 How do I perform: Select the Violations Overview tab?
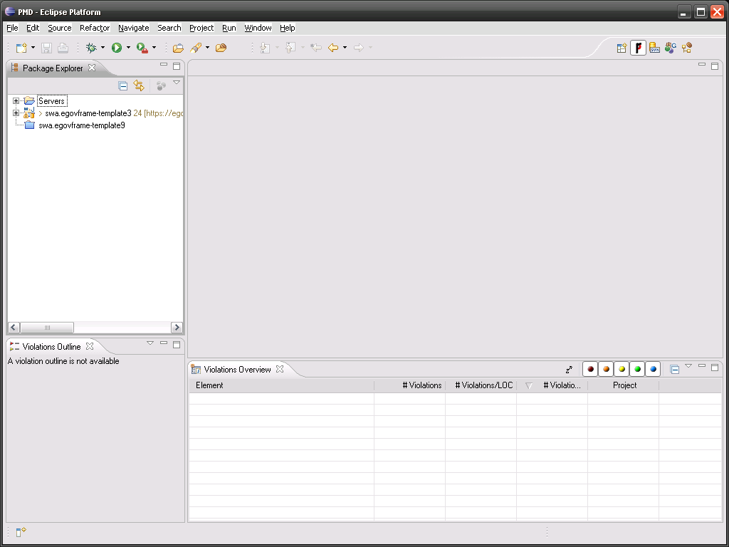point(236,370)
